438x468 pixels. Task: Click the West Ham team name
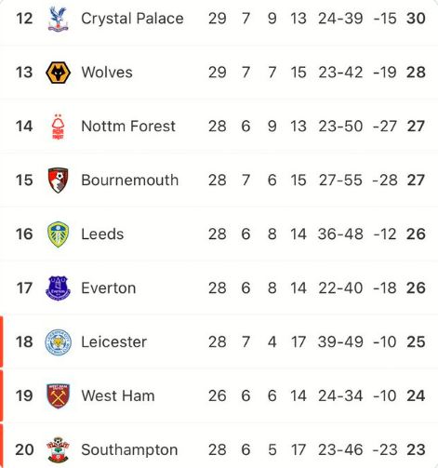click(x=118, y=395)
